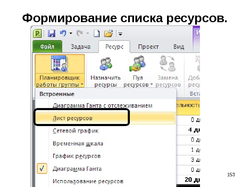The width and height of the screenshot is (250, 187).
Task: Open the undo history dropdown arrow
Action: pos(71,33)
